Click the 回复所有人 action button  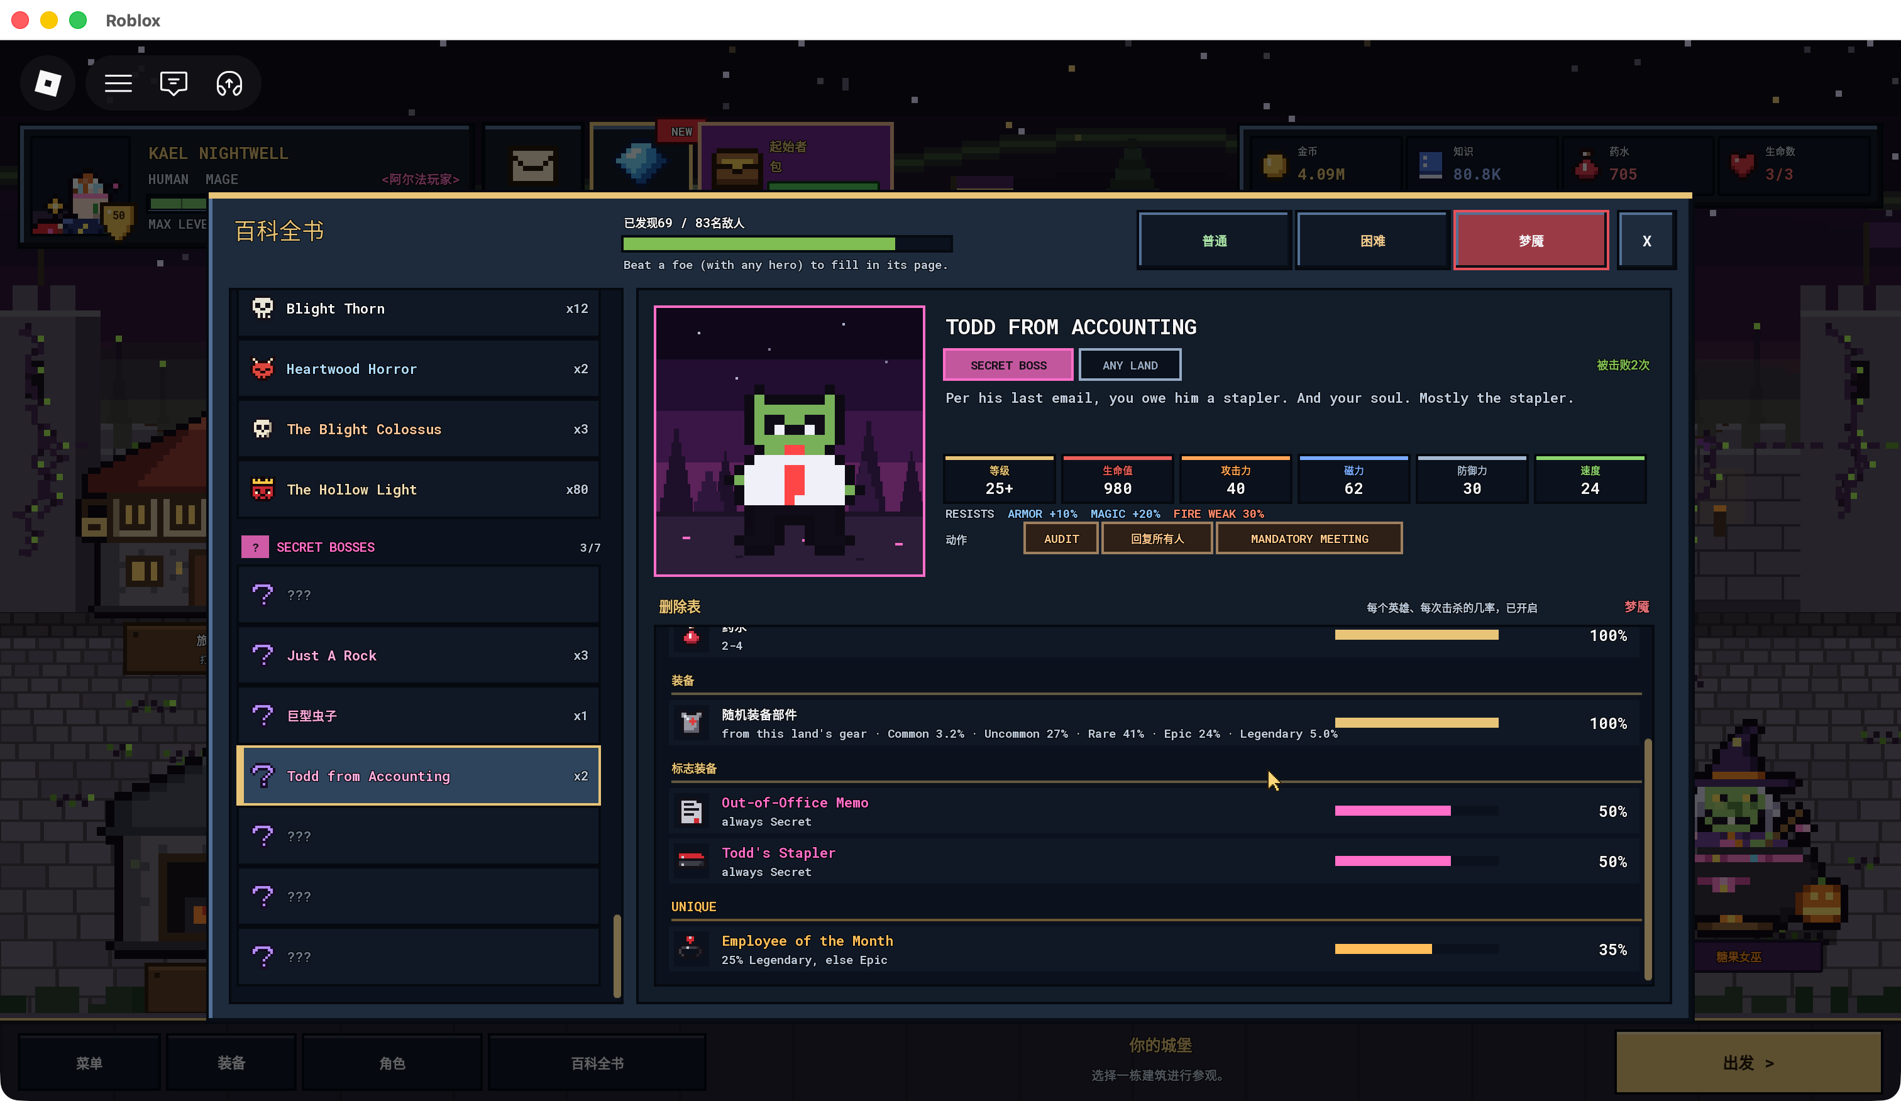(x=1157, y=539)
